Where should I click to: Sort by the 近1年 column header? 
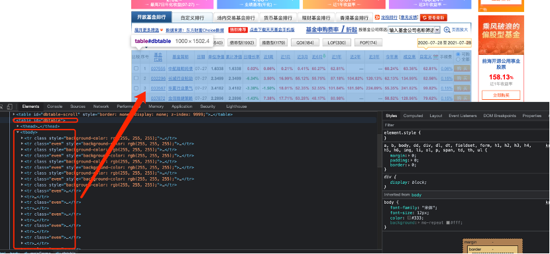336,56
